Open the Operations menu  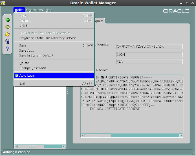(34, 10)
